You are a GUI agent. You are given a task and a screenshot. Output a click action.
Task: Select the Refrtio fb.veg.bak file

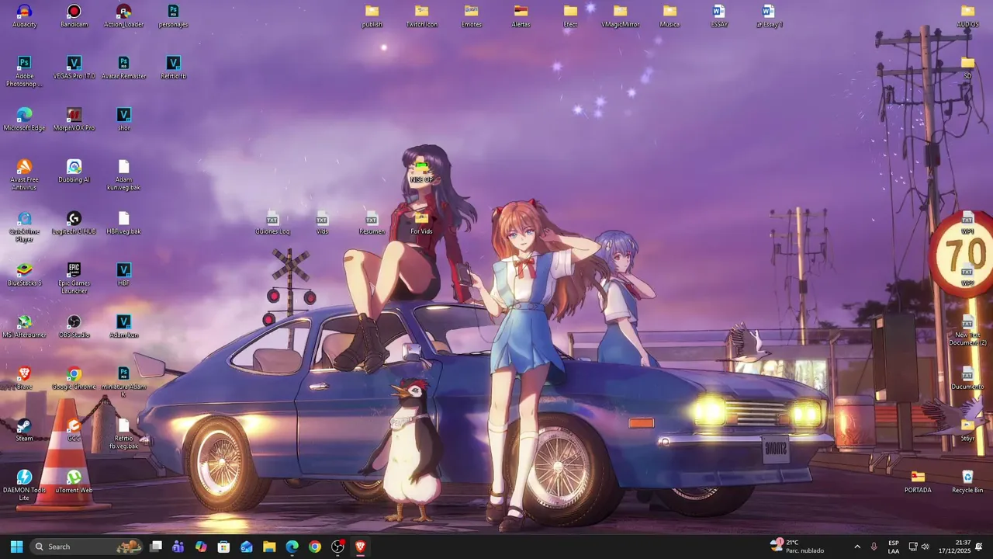123,434
